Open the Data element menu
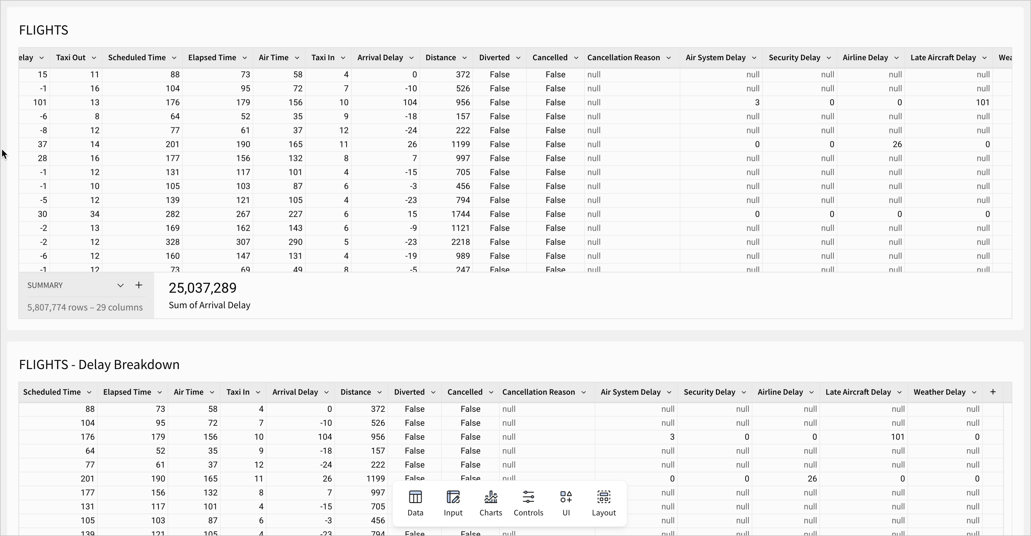The width and height of the screenshot is (1031, 536). 415,503
